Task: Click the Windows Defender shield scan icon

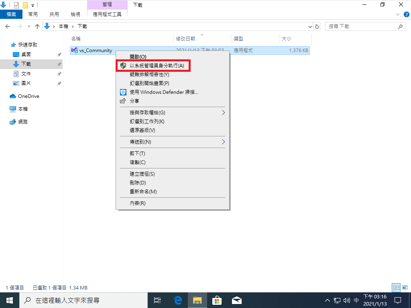Action: (x=123, y=92)
